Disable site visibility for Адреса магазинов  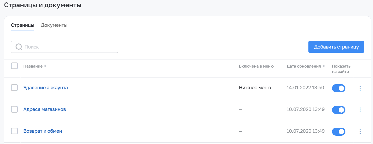point(338,110)
